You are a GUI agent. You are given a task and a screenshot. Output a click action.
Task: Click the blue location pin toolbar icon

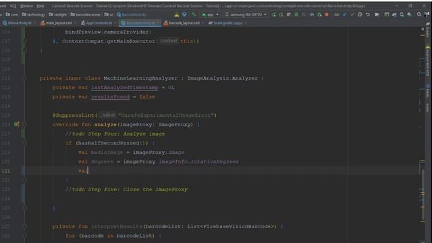184,14
